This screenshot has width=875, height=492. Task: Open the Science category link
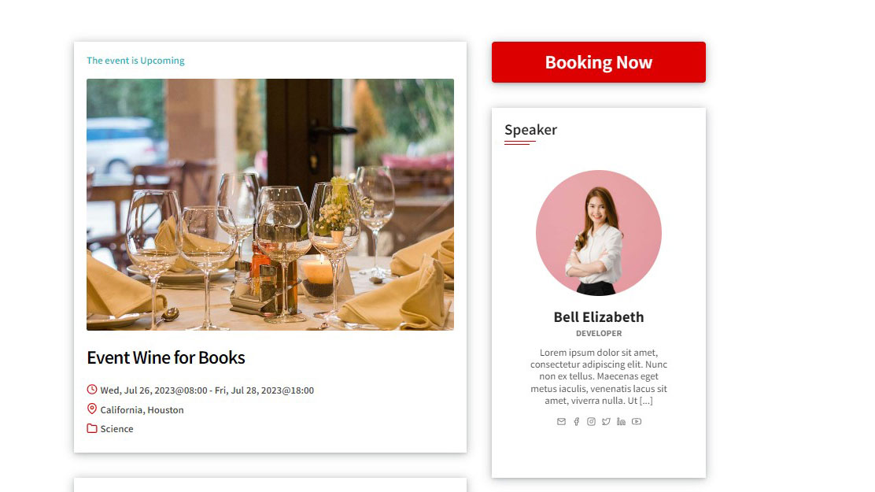(116, 429)
